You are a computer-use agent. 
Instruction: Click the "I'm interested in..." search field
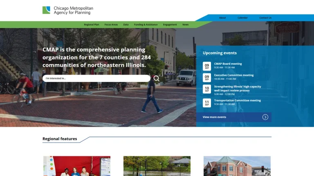point(96,78)
